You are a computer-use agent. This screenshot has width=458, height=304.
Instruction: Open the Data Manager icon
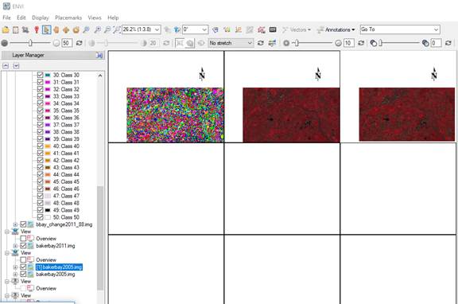coord(15,29)
